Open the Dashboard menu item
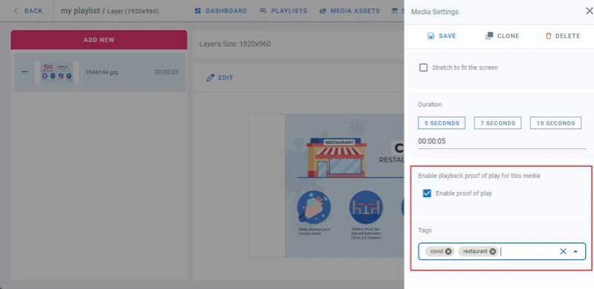The height and width of the screenshot is (289, 594). (221, 11)
